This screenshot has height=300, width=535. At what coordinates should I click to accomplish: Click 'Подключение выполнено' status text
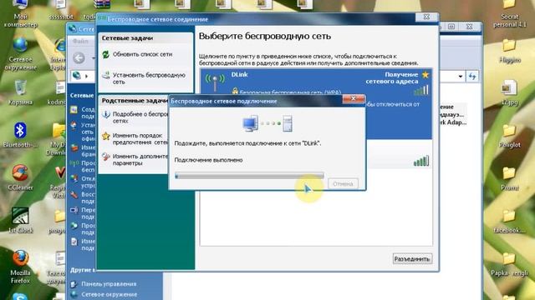208,160
